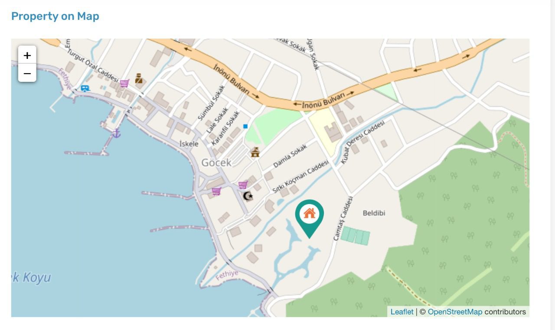555x330 pixels.
Task: Select the mosque crescent icon
Action: point(248,196)
